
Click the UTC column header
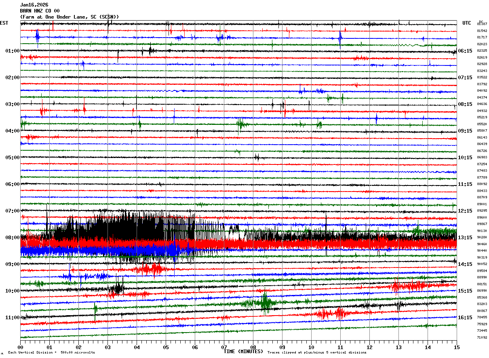coord(467,23)
